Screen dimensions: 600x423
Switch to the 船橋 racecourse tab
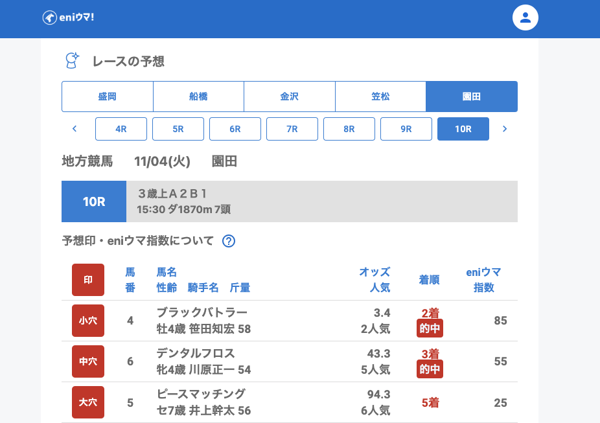pos(198,97)
